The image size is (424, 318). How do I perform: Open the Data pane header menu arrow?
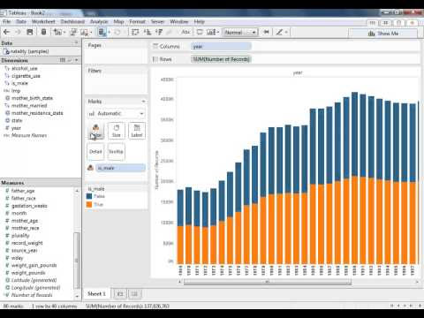coord(76,43)
